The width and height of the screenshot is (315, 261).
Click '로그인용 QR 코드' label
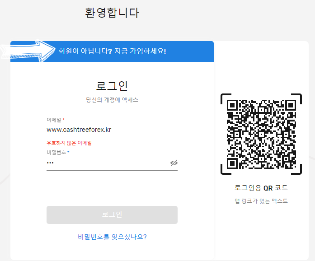(261, 188)
